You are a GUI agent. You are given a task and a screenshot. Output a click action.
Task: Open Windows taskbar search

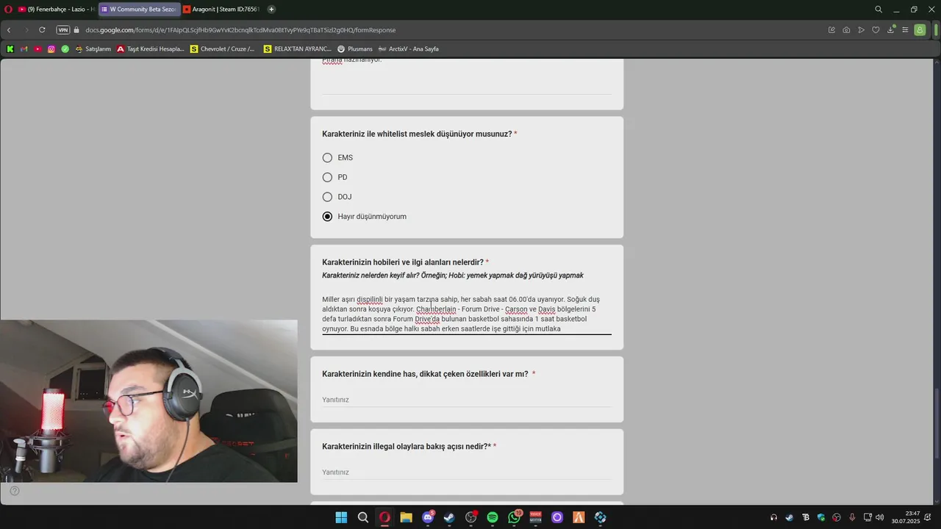(363, 517)
